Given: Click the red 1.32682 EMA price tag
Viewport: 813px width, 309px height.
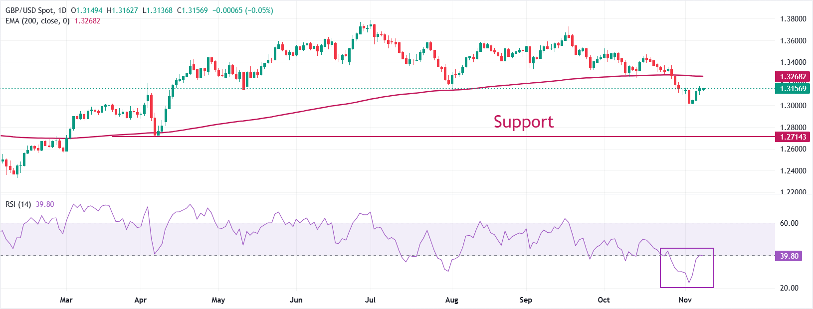Looking at the screenshot, I should [x=793, y=77].
